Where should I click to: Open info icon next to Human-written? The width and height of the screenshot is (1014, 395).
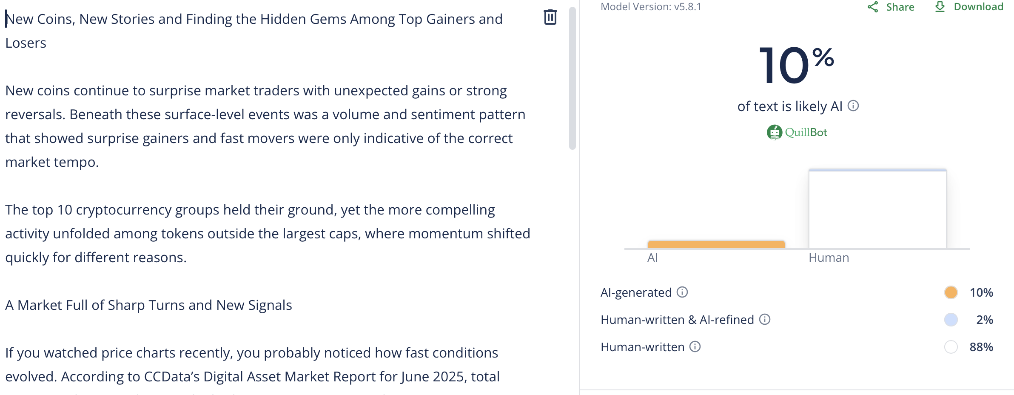point(695,346)
